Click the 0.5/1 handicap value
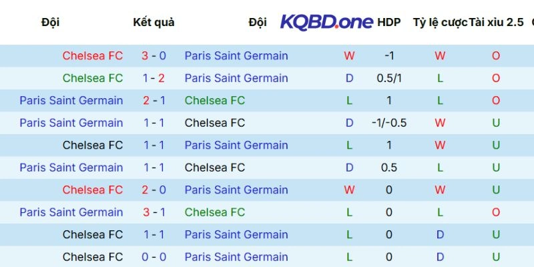 (389, 78)
